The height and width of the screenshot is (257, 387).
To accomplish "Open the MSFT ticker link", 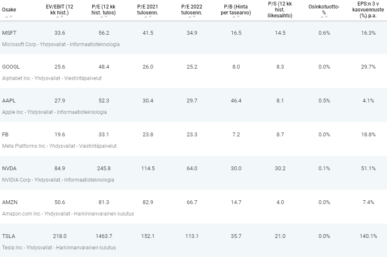I will [9, 33].
